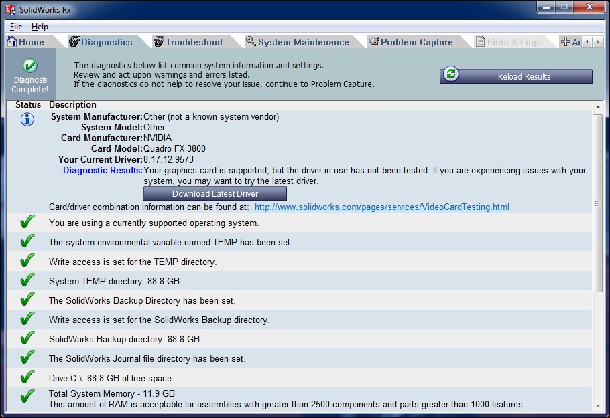This screenshot has height=418, width=610.
Task: Click the house icon on Home tab
Action: [x=12, y=41]
